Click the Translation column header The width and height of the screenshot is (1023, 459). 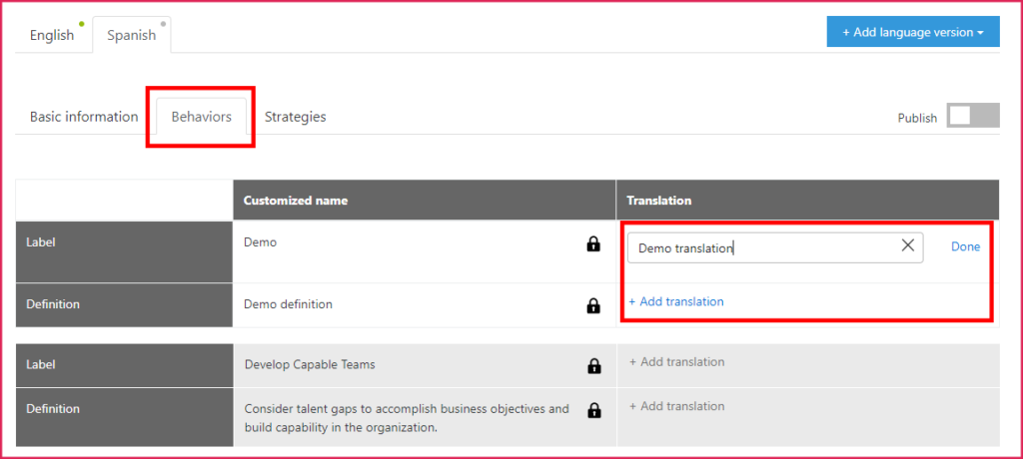coord(659,201)
